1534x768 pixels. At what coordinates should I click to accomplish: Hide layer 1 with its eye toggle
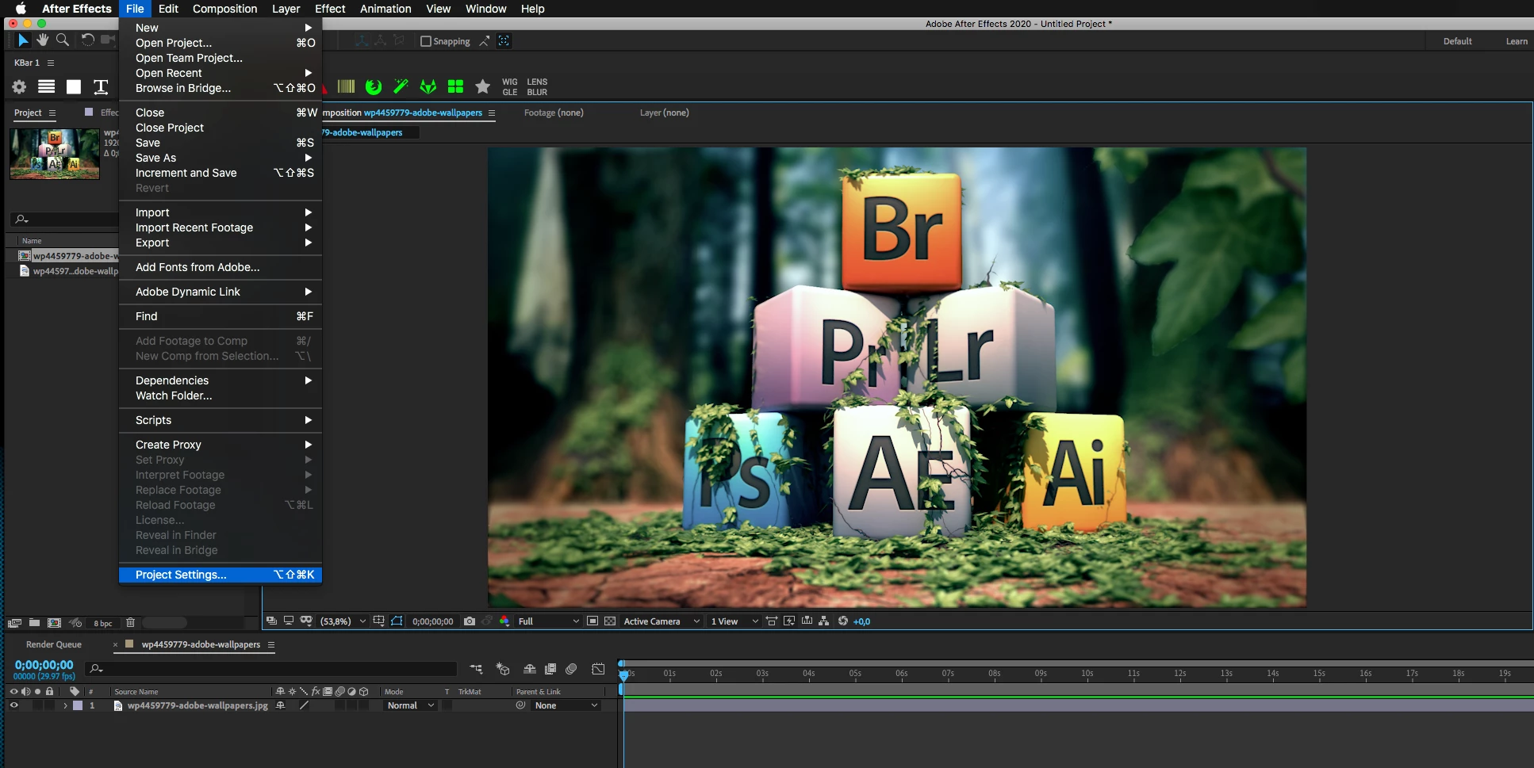click(13, 705)
